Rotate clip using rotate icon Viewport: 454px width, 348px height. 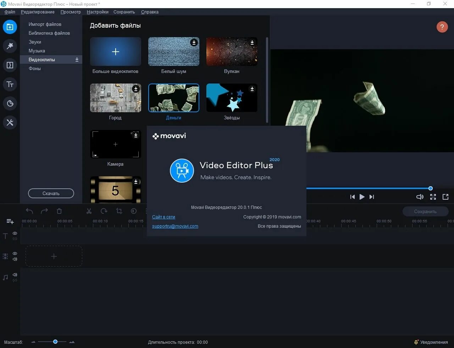point(104,211)
